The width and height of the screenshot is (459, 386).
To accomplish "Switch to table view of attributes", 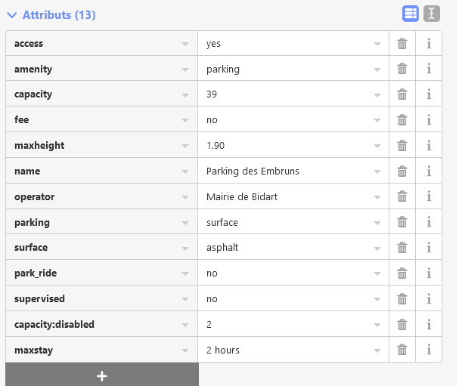I will coord(411,14).
